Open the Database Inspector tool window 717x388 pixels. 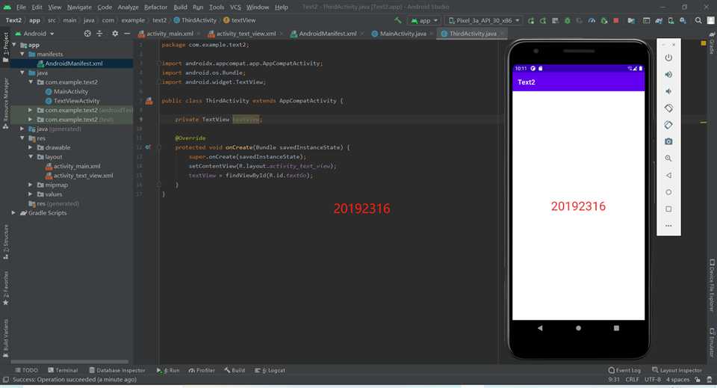click(117, 370)
